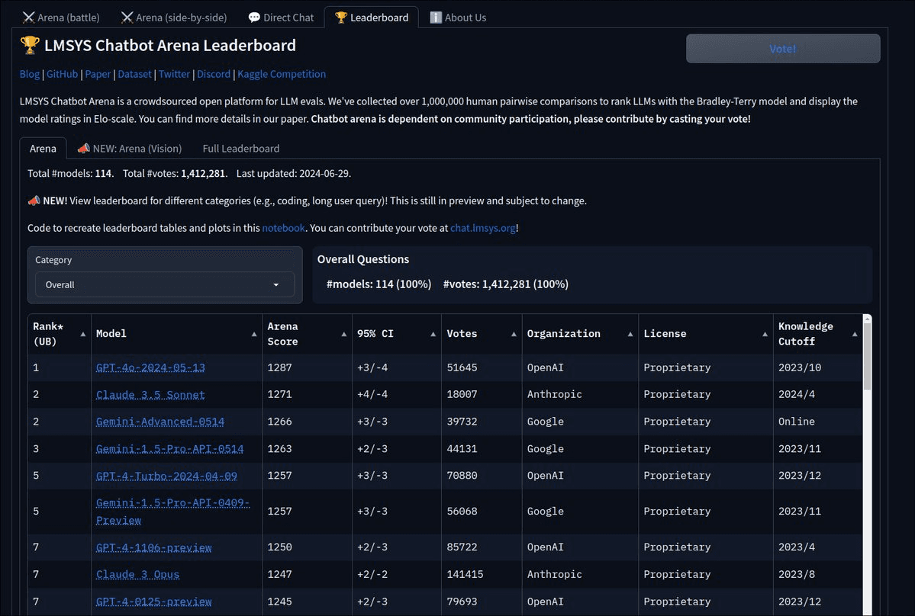915x616 pixels.
Task: Click the Arena Score 1266 cell
Action: 307,422
